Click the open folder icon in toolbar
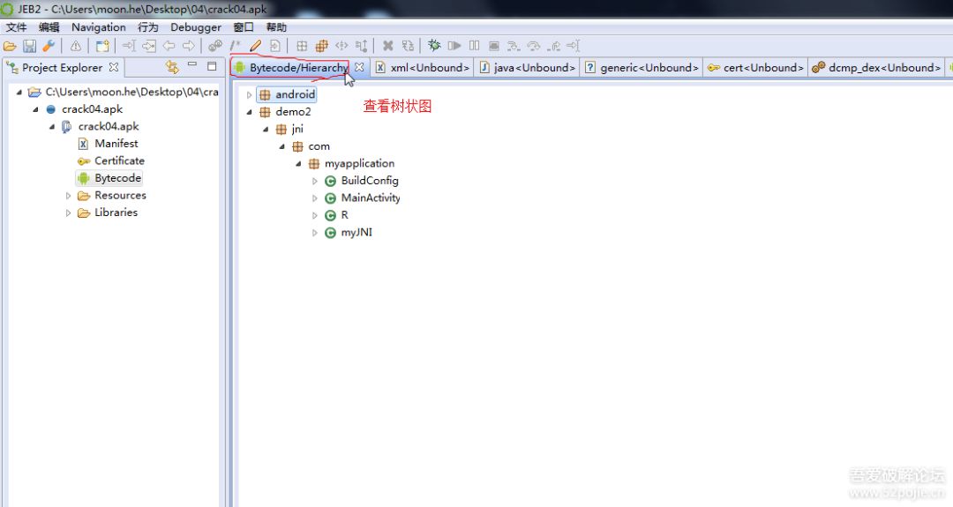 coord(10,46)
